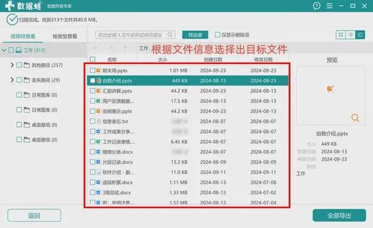Click the Word icon of 语段积累.docx
Image resolution: width=373 pixels, height=228 pixels.
98,182
